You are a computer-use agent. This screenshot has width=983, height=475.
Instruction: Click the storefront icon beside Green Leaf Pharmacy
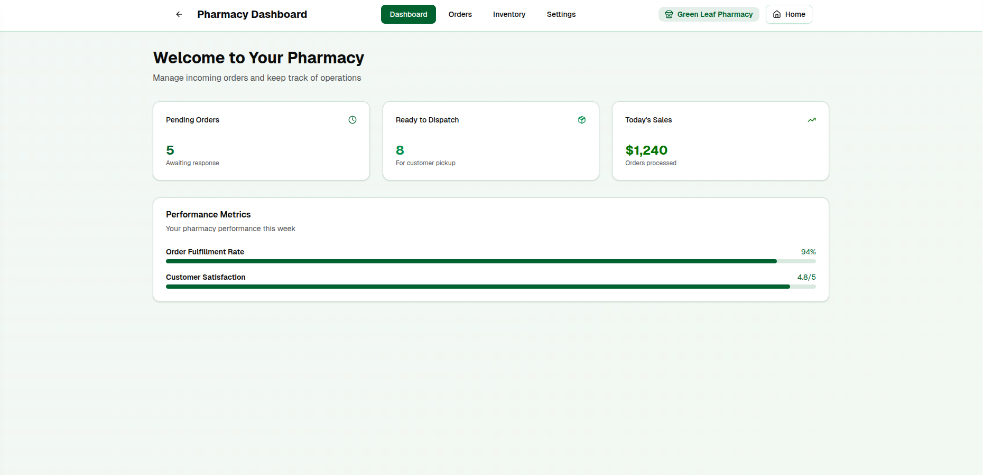coord(669,14)
